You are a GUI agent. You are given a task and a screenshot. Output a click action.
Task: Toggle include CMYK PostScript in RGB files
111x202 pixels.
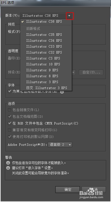coord(9,123)
